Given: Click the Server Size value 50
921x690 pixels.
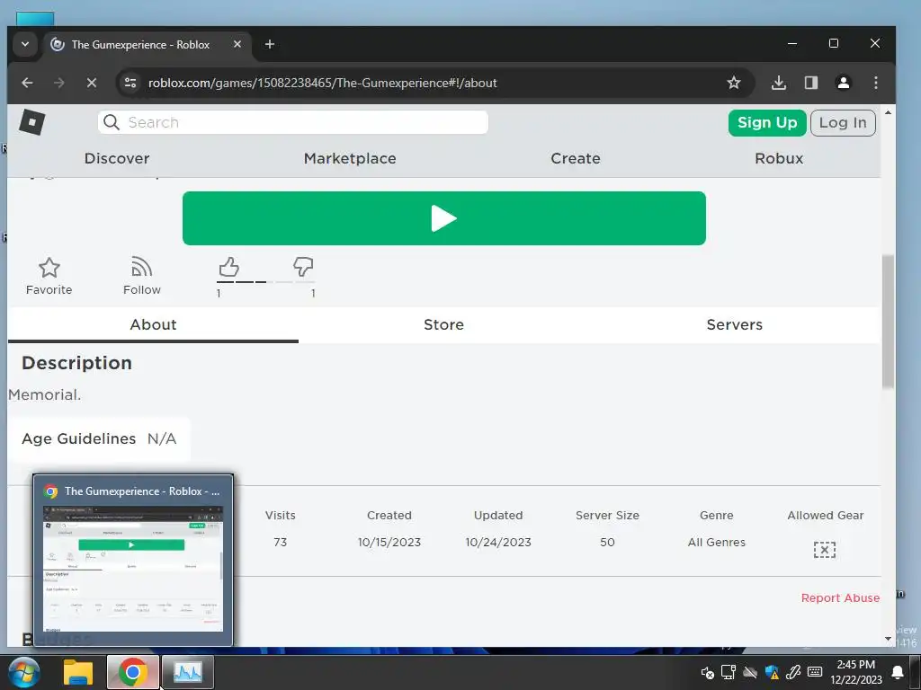Looking at the screenshot, I should [x=607, y=542].
